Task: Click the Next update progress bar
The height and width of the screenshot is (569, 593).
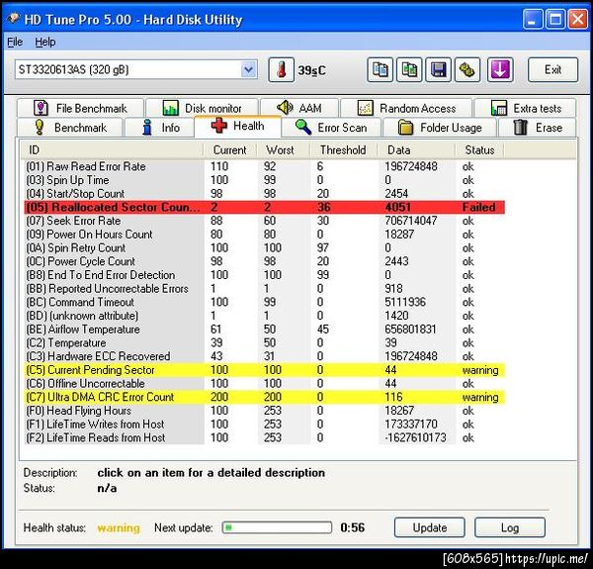Action: [277, 527]
